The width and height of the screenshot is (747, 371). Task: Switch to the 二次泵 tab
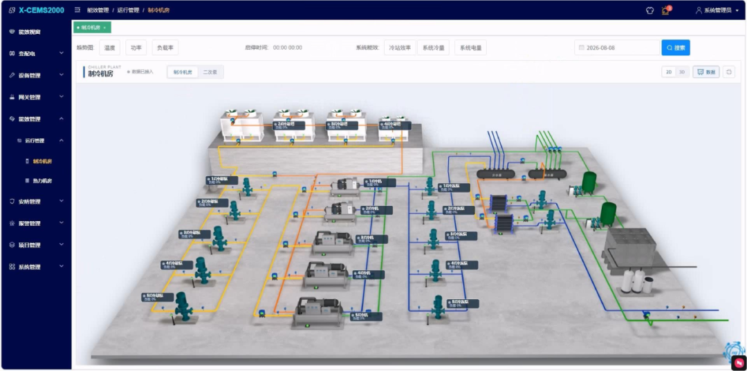[x=210, y=72]
